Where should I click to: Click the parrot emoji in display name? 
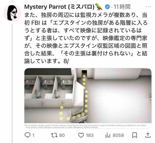coord(99,7)
